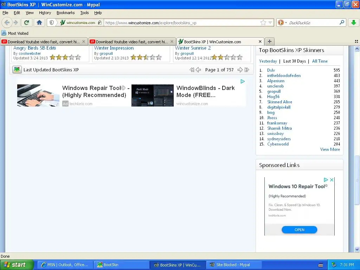Open the Edit menu
Viewport: 360px width, 270px height.
click(17, 13)
